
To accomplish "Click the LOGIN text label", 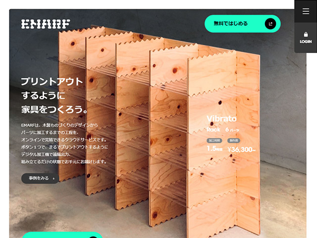I will pos(306,42).
